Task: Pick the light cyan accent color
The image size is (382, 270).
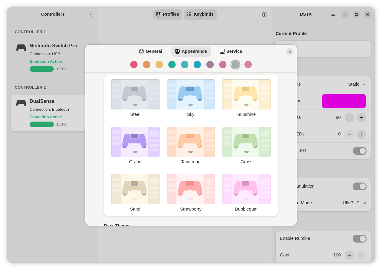Action: click(185, 65)
